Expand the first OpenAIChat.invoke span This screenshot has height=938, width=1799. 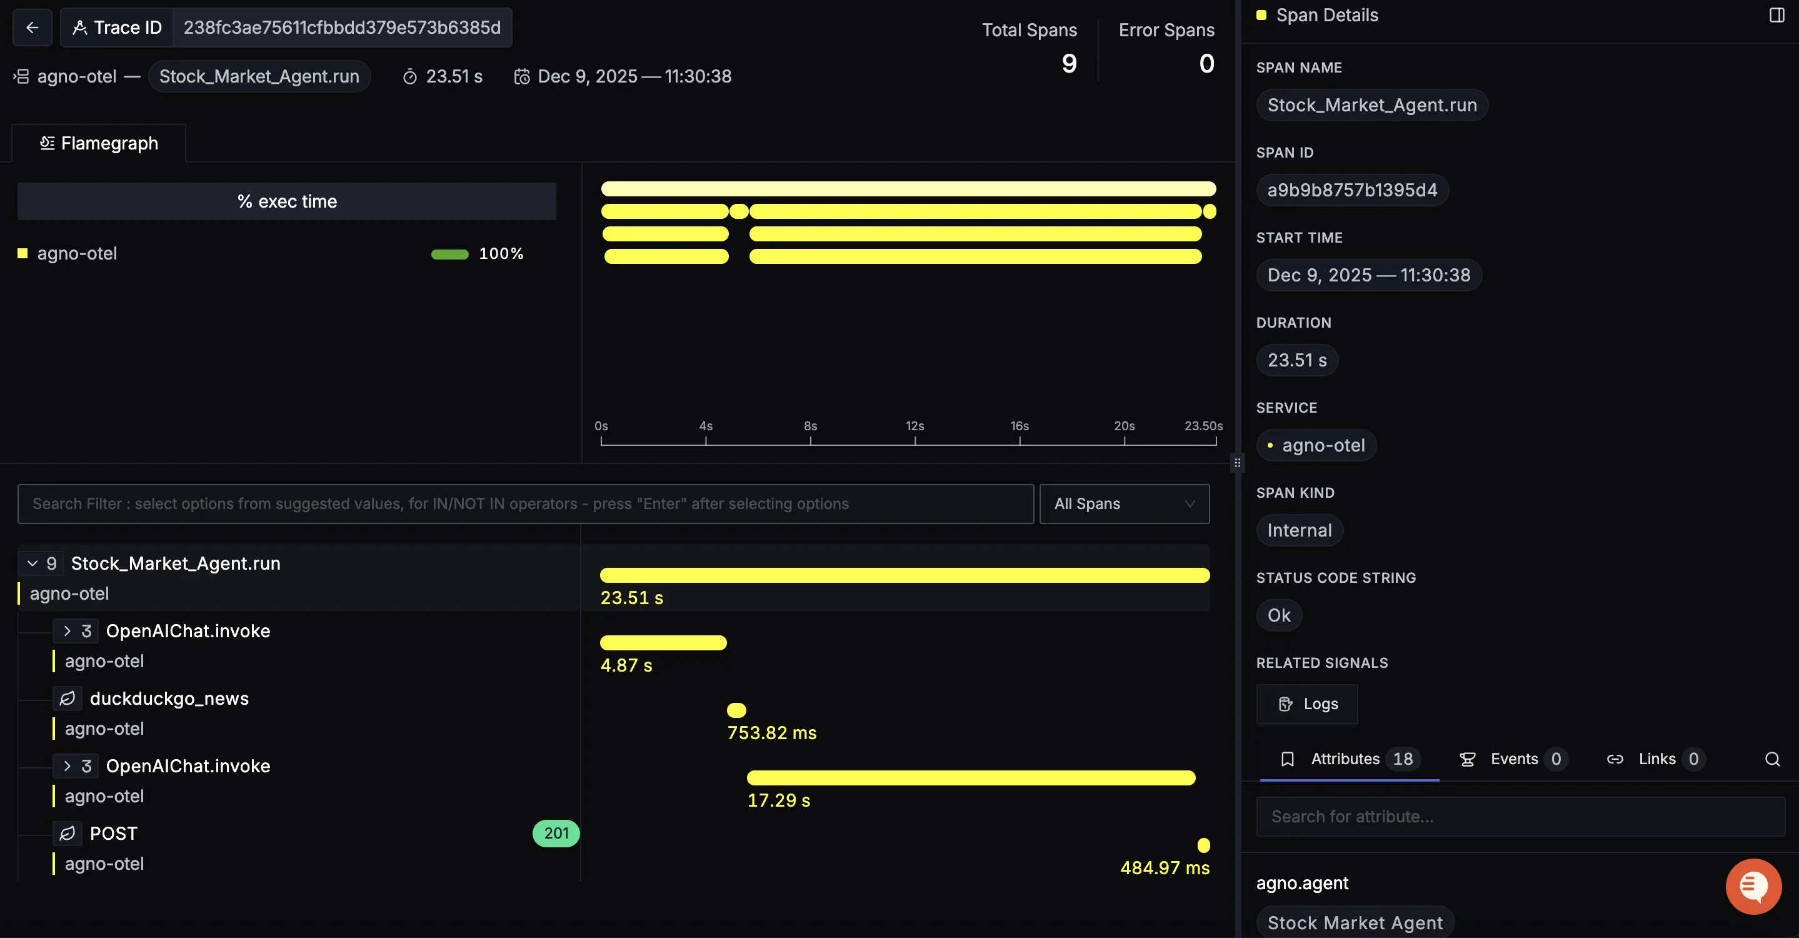tap(67, 632)
